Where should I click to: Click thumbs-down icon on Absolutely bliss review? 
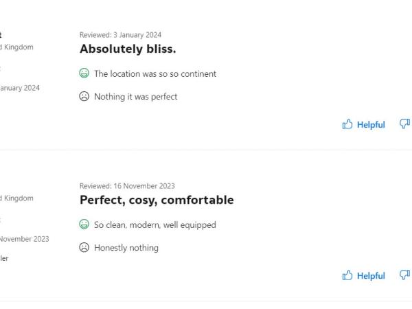coord(405,124)
